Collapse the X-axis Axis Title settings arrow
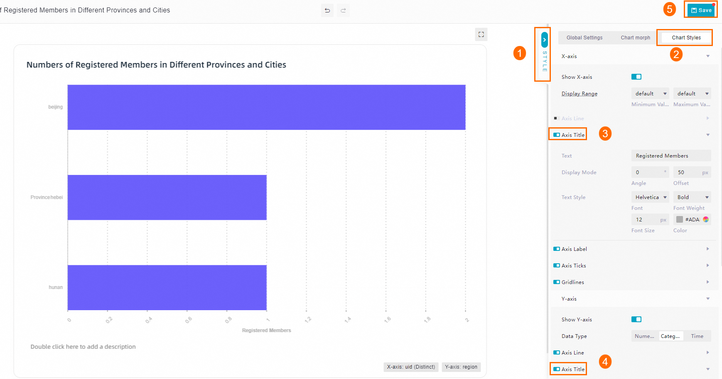 click(708, 135)
